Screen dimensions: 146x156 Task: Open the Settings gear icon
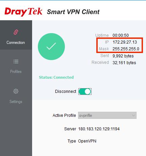pyautogui.click(x=16, y=91)
